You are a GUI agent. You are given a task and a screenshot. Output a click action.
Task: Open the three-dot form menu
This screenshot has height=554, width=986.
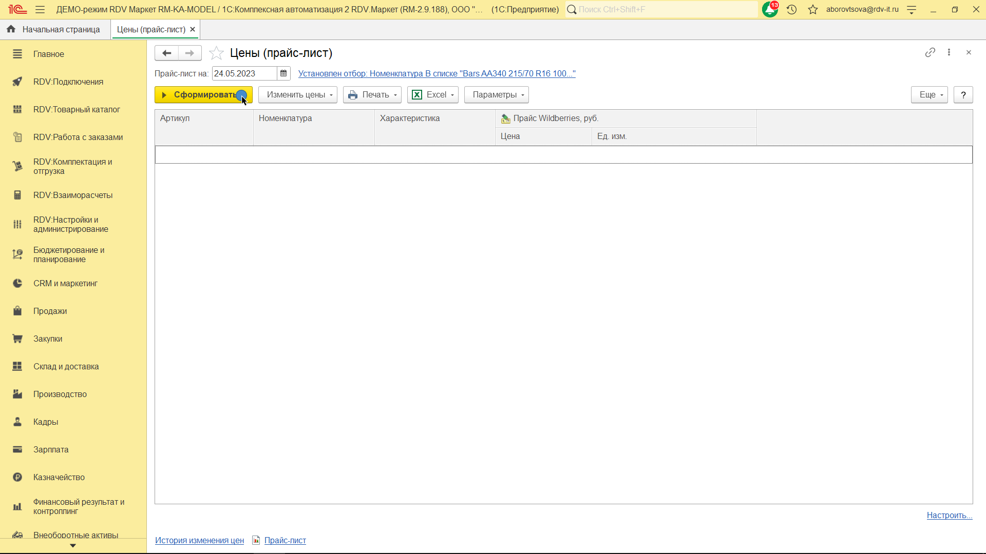pyautogui.click(x=949, y=52)
